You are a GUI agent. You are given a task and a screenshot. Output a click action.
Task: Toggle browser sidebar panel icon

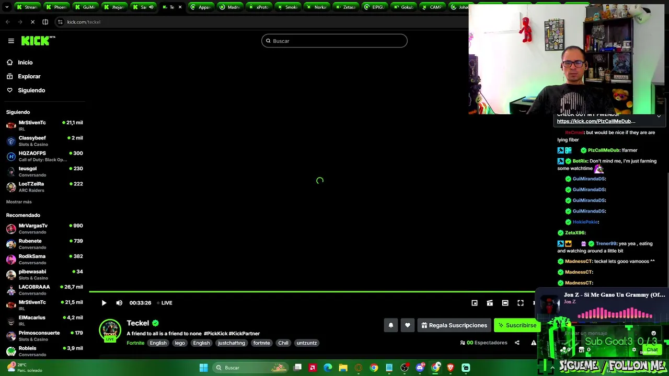click(45, 22)
